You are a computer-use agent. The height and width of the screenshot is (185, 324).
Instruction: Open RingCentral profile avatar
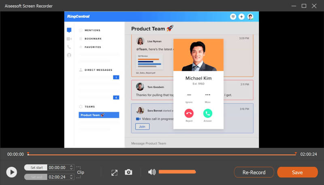(250, 17)
